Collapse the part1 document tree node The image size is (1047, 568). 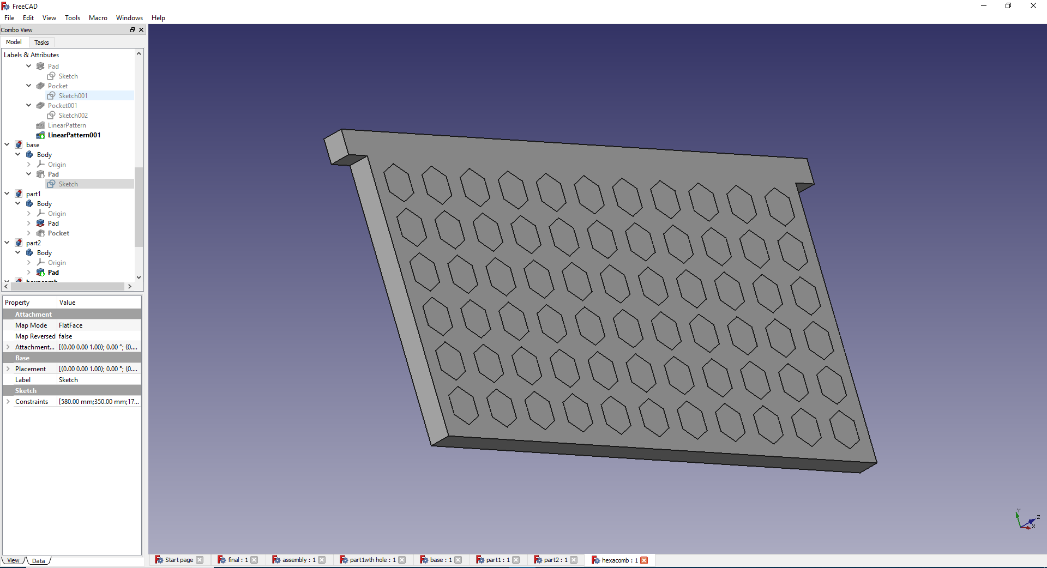pyautogui.click(x=7, y=194)
